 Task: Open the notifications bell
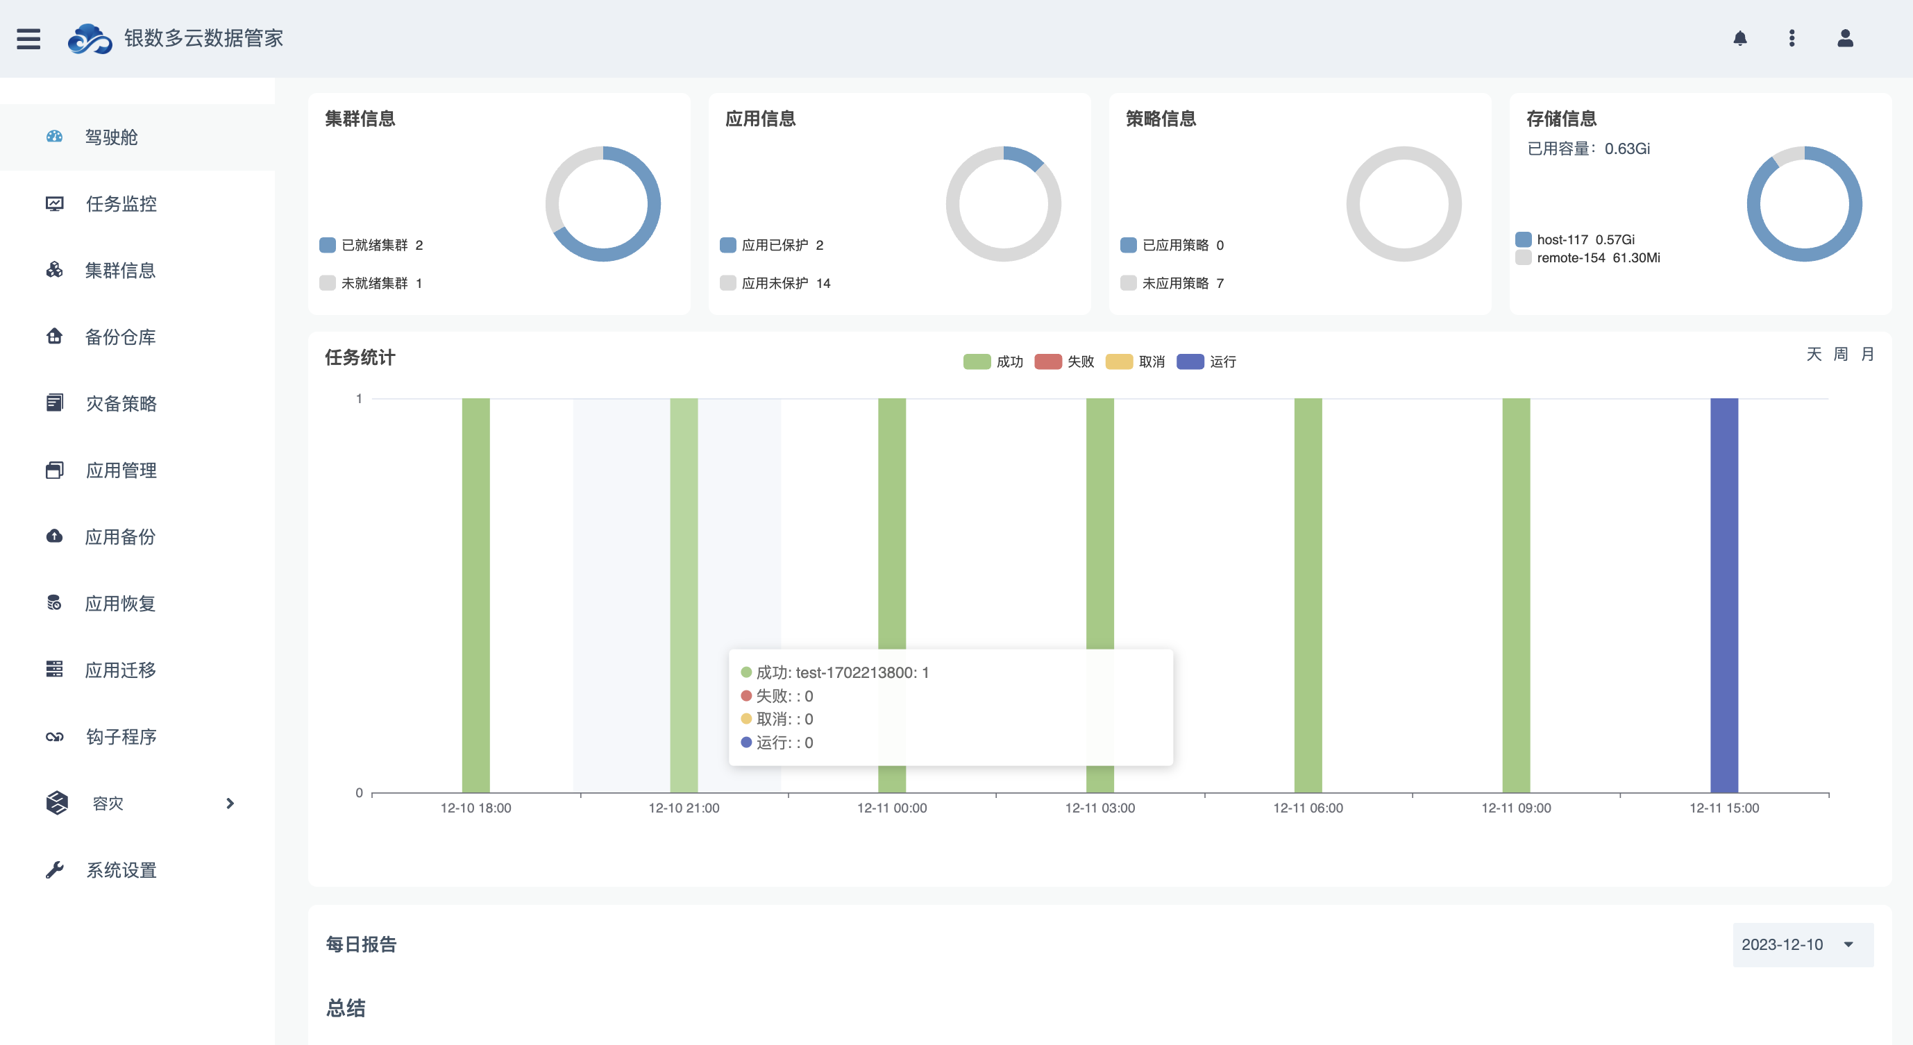1740,38
